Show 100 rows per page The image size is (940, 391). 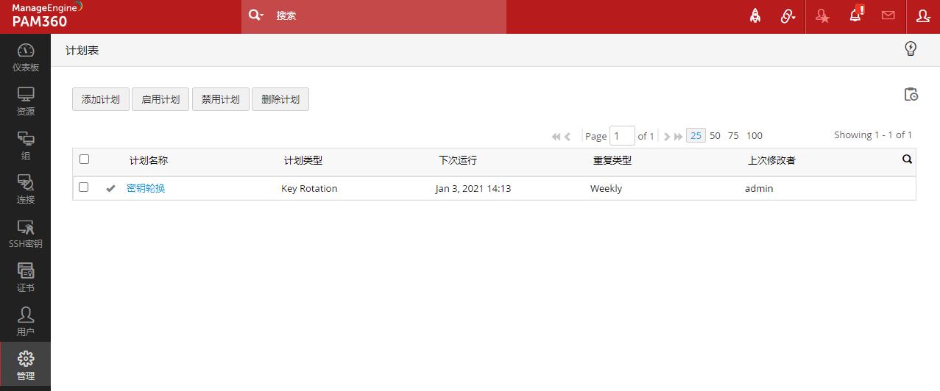pyautogui.click(x=755, y=135)
